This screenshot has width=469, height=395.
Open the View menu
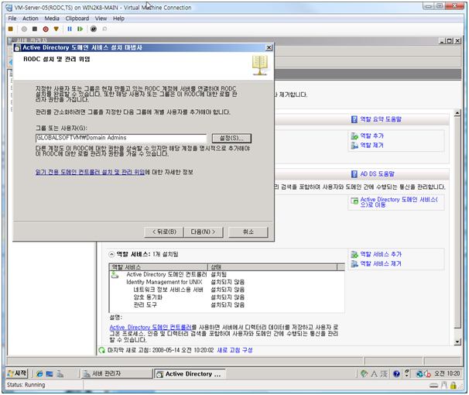(101, 19)
